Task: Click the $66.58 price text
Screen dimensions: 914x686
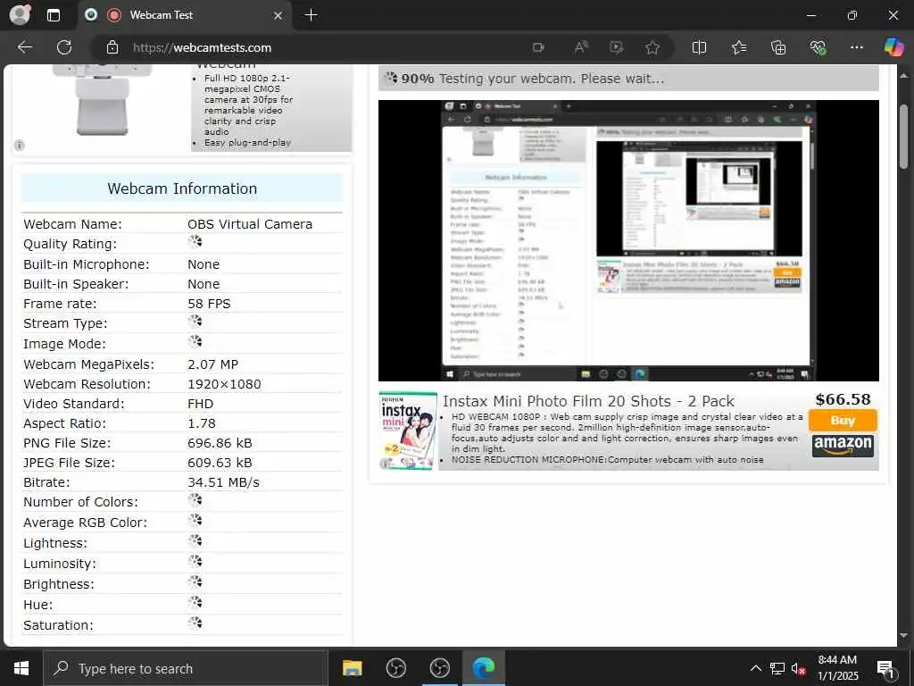Action: click(x=843, y=399)
